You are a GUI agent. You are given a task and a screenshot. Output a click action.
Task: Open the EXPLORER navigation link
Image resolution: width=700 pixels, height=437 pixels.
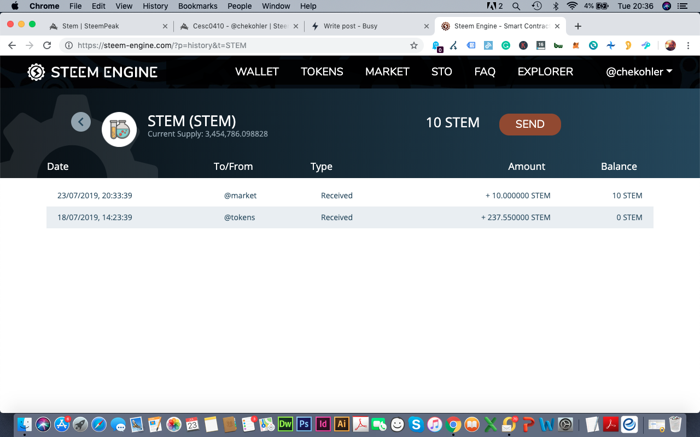(545, 72)
